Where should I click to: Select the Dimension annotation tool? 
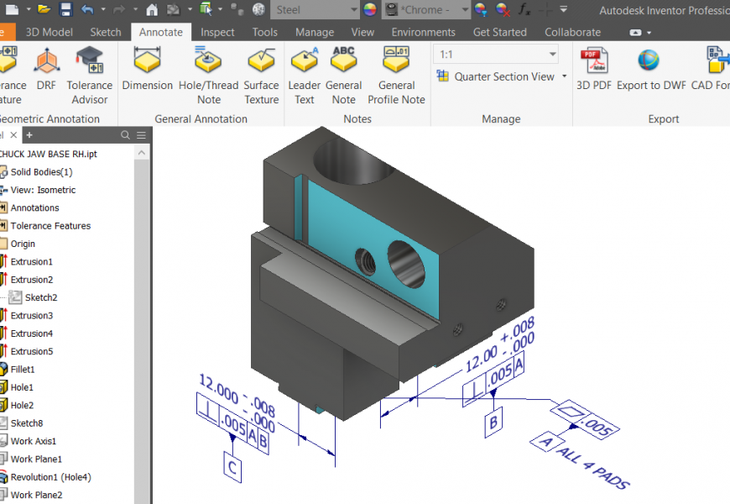pos(147,69)
